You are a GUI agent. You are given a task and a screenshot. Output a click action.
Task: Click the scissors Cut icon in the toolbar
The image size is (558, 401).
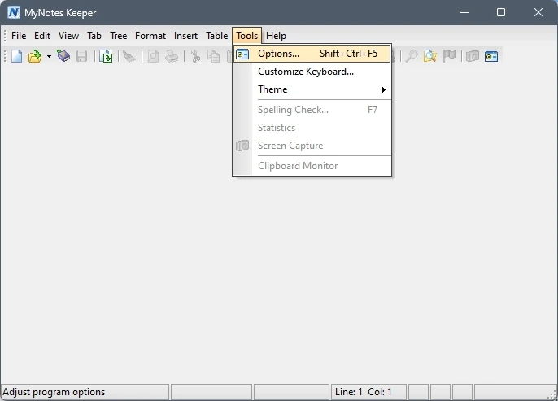pos(195,56)
